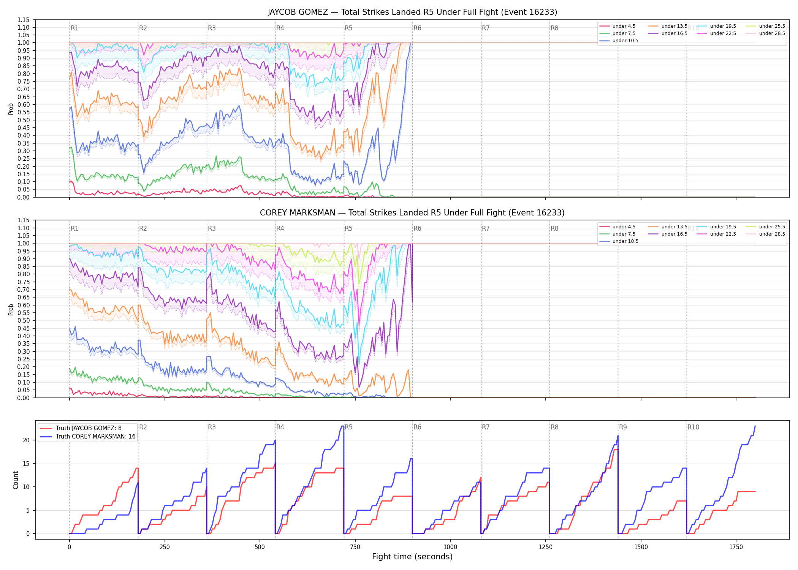798x570 pixels.
Task: Click R5 round marker in Gomez chart
Action: (348, 28)
